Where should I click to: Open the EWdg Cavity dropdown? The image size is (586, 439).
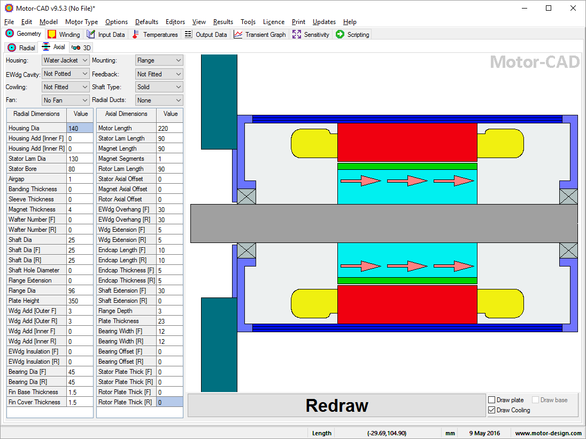click(x=65, y=74)
